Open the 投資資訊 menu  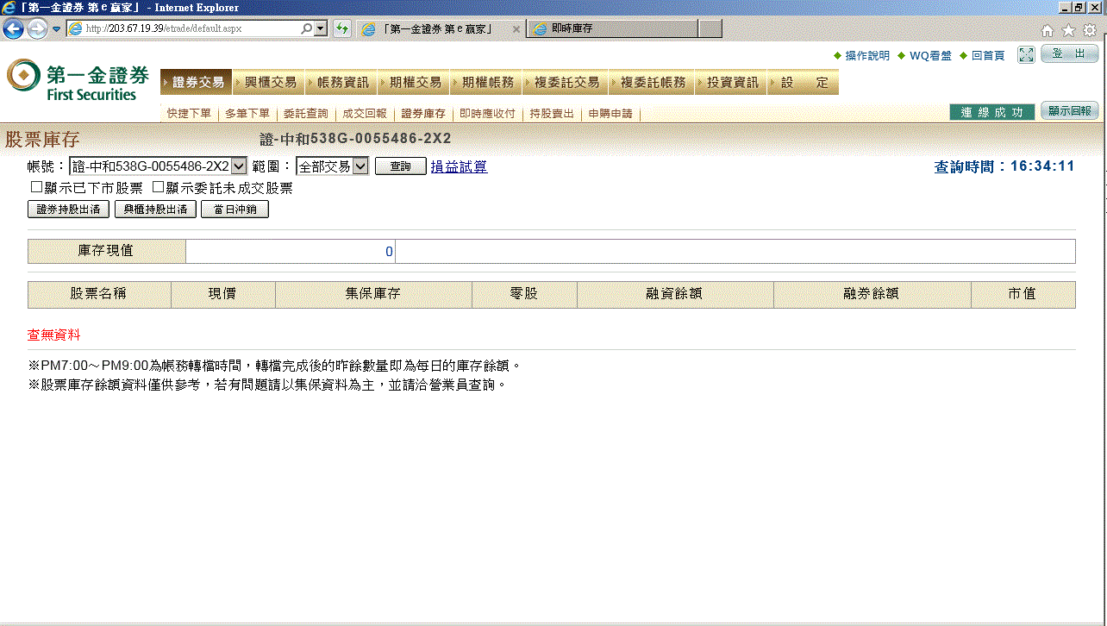click(x=731, y=83)
